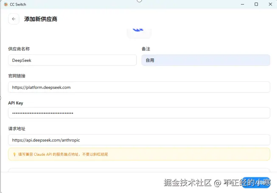Click the 供应商名称 label
This screenshot has width=277, height=193.
[x=19, y=49]
